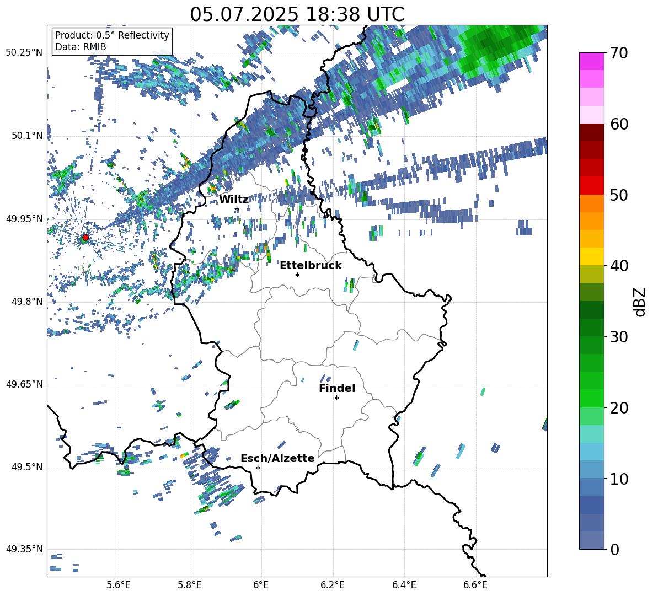The height and width of the screenshot is (596, 653).
Task: Click the 60 colorbar tick label
Action: (x=619, y=124)
